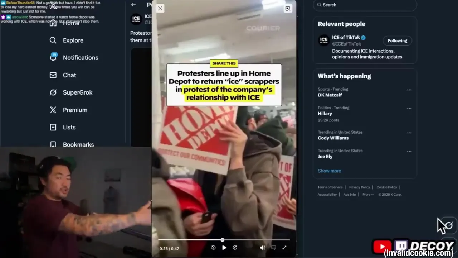This screenshot has height=258, width=458.
Task: Mute the video via speaker icon
Action: pyautogui.click(x=263, y=248)
